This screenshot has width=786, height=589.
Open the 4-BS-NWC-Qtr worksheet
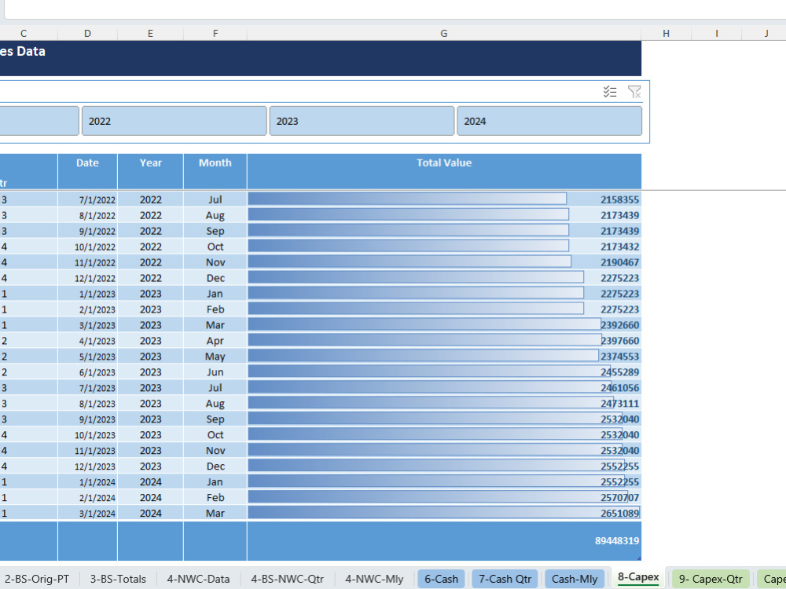(286, 579)
